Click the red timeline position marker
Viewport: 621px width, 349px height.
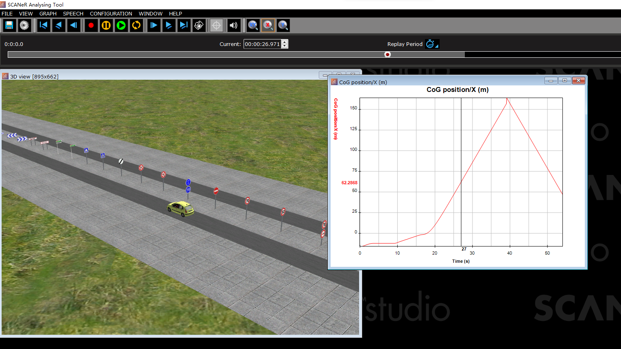[388, 55]
